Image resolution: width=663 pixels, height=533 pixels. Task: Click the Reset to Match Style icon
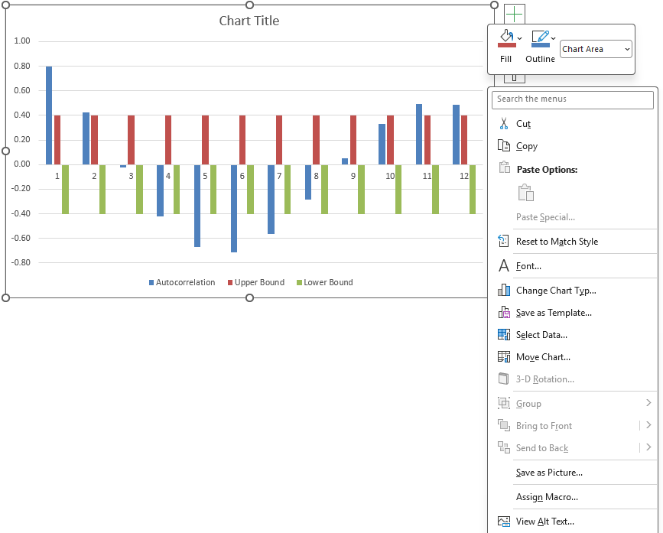pos(504,241)
